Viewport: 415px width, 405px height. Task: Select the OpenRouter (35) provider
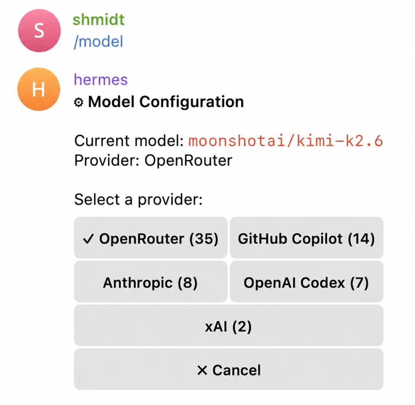151,238
